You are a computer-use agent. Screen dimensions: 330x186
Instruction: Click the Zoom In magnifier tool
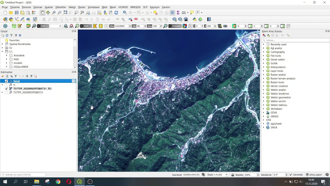54,12
